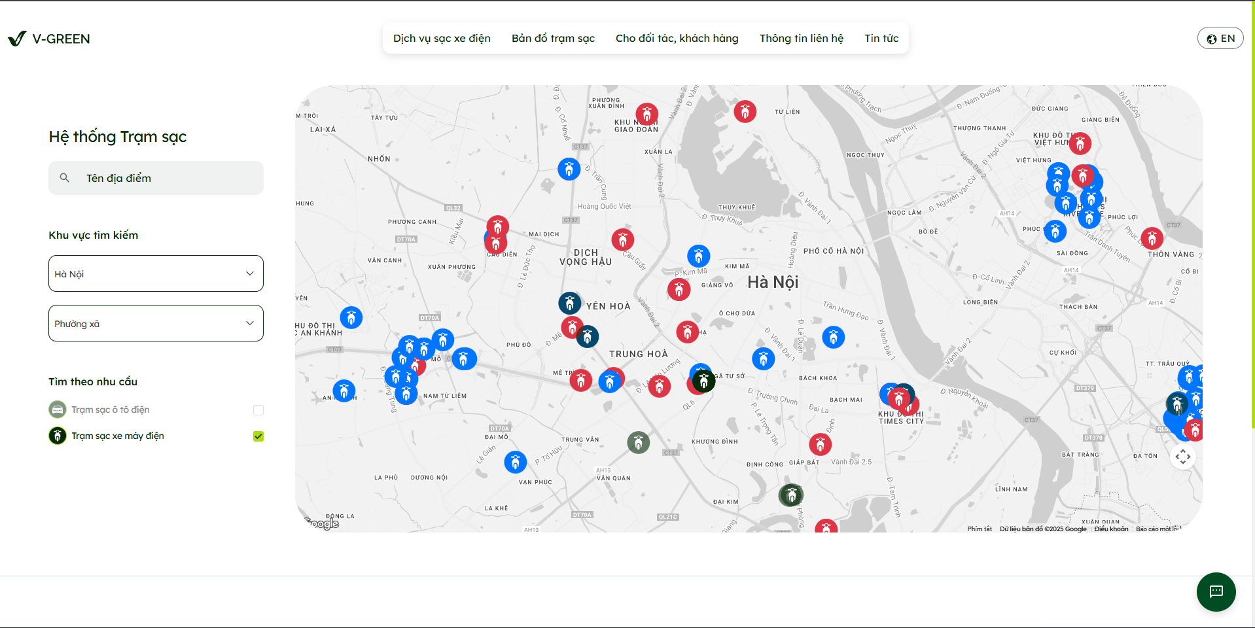Select blue marker near Trần Cung road
The height and width of the screenshot is (628, 1255).
[x=569, y=169]
